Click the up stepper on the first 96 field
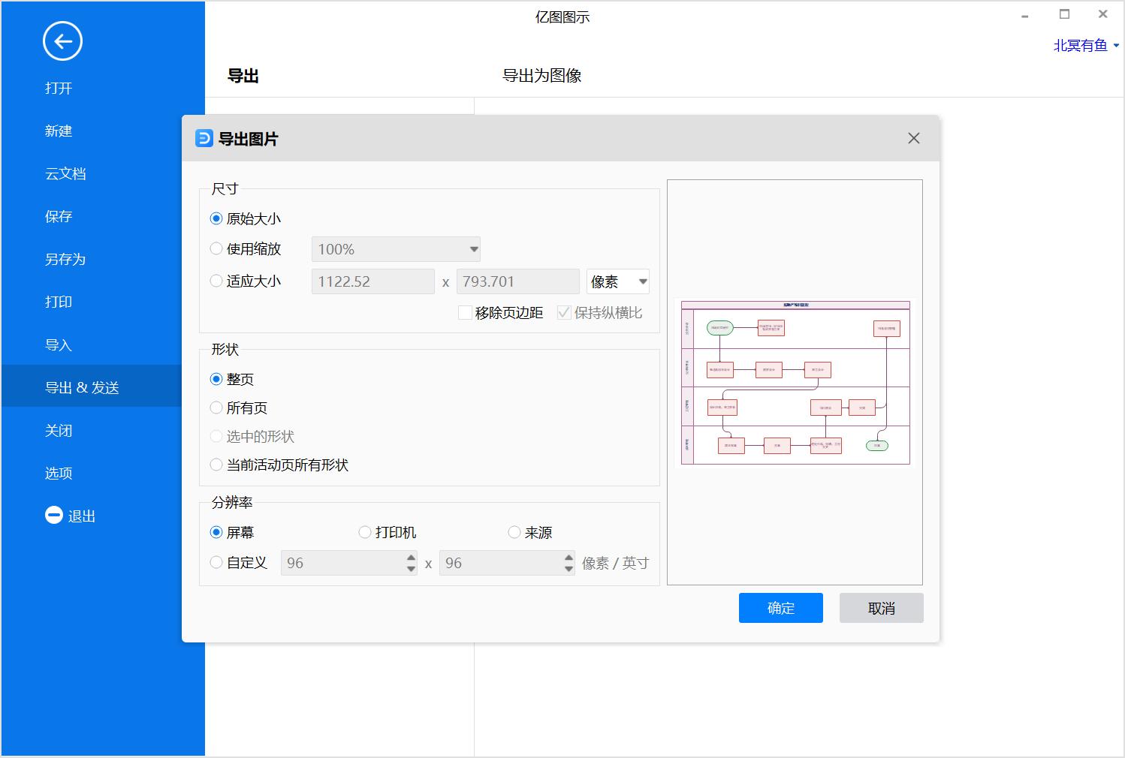 411,558
